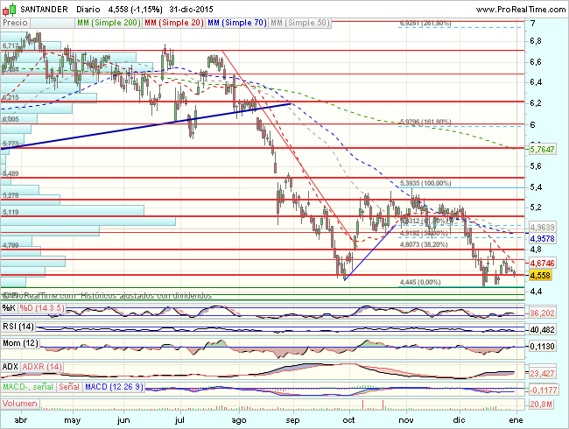Open the www.ProRealTime.com link

point(521,10)
